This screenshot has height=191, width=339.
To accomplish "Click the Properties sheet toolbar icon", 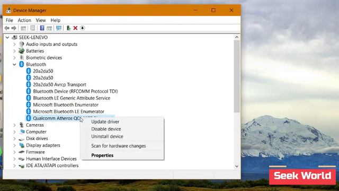I will tap(33, 28).
